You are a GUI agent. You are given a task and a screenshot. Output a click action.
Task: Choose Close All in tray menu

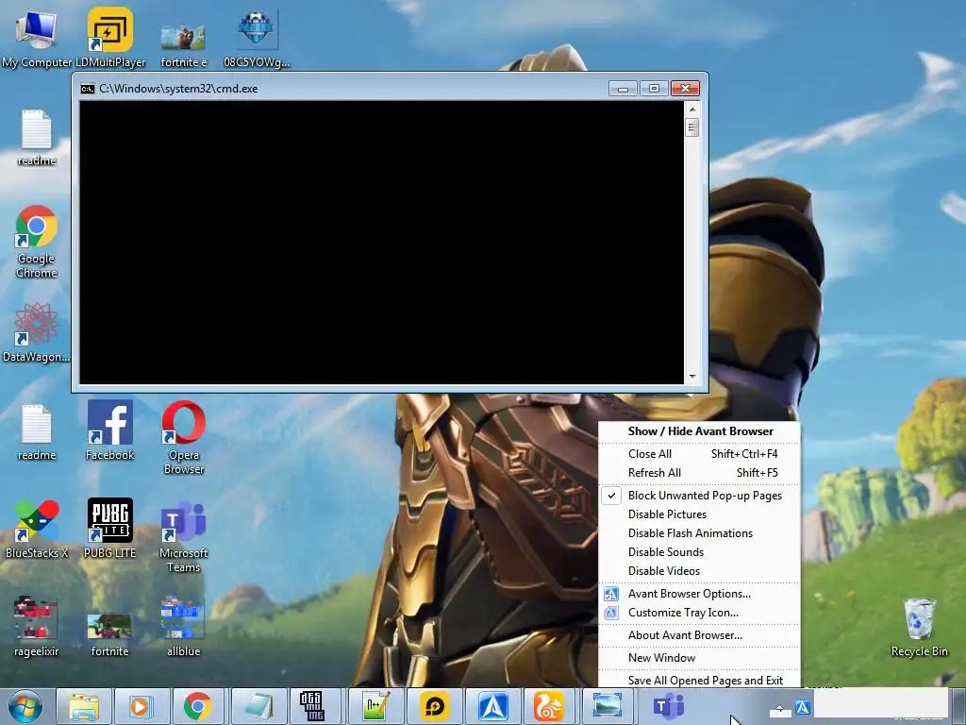pyautogui.click(x=699, y=454)
